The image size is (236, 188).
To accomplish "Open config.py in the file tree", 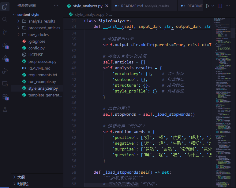I will coord(36,48).
